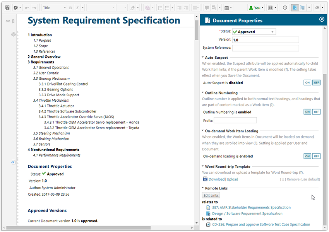Click the eraser clear formatting icon

[133, 8]
